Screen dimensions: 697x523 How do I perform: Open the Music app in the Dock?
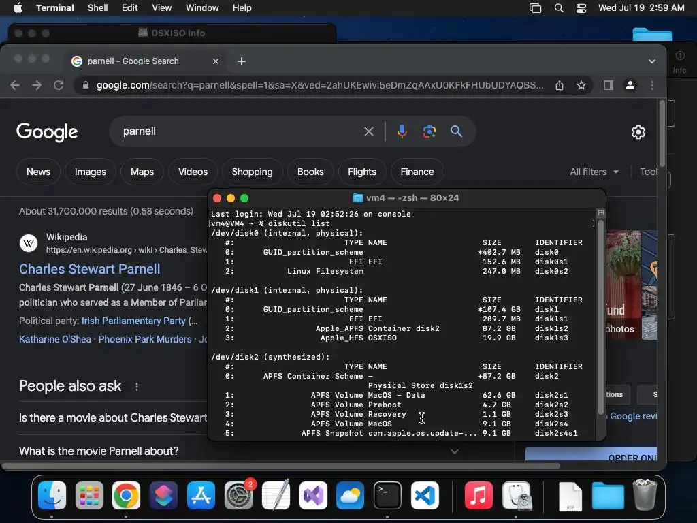click(x=479, y=496)
